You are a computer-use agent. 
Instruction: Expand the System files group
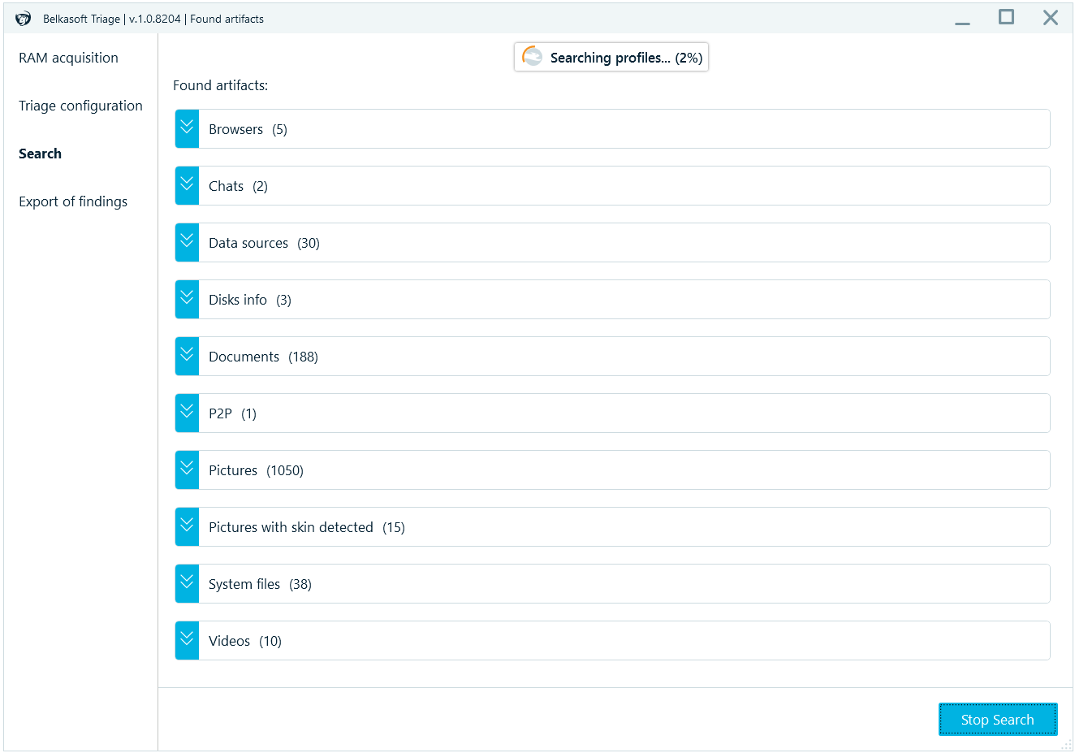187,584
